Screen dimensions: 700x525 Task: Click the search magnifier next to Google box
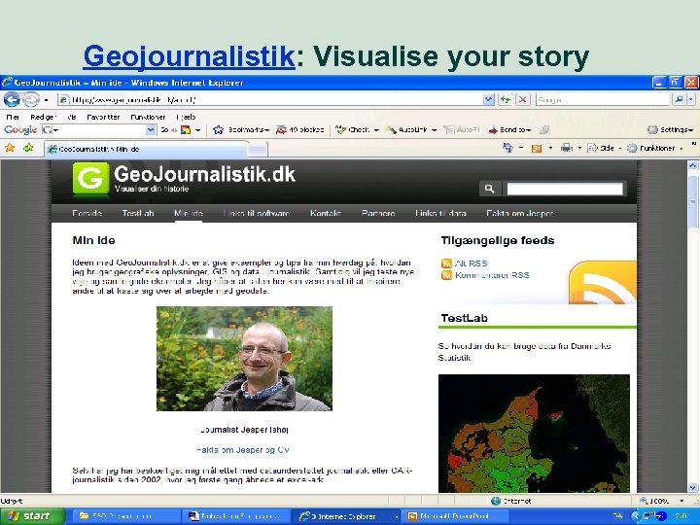[679, 99]
